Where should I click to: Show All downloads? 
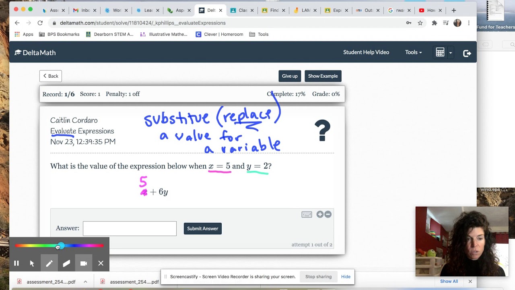pos(449,281)
